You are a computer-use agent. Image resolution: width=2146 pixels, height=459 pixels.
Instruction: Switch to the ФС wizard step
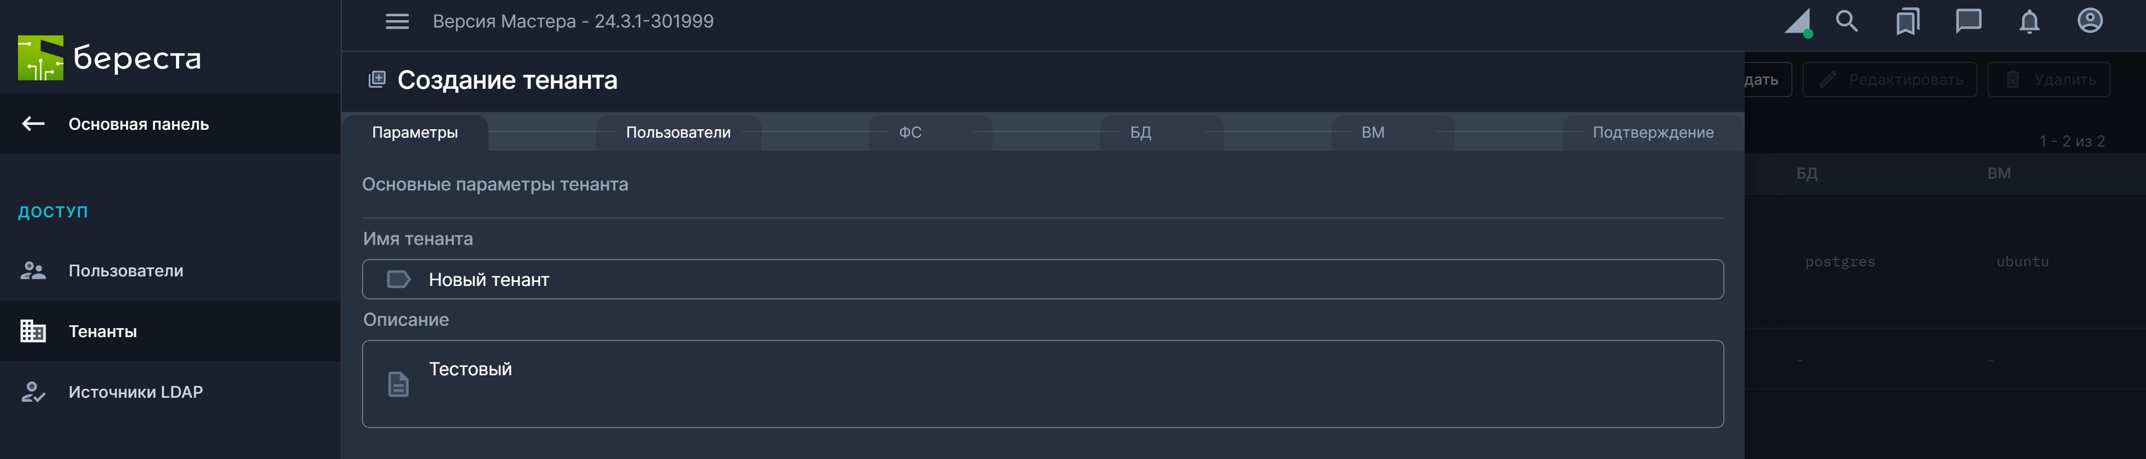tap(909, 133)
